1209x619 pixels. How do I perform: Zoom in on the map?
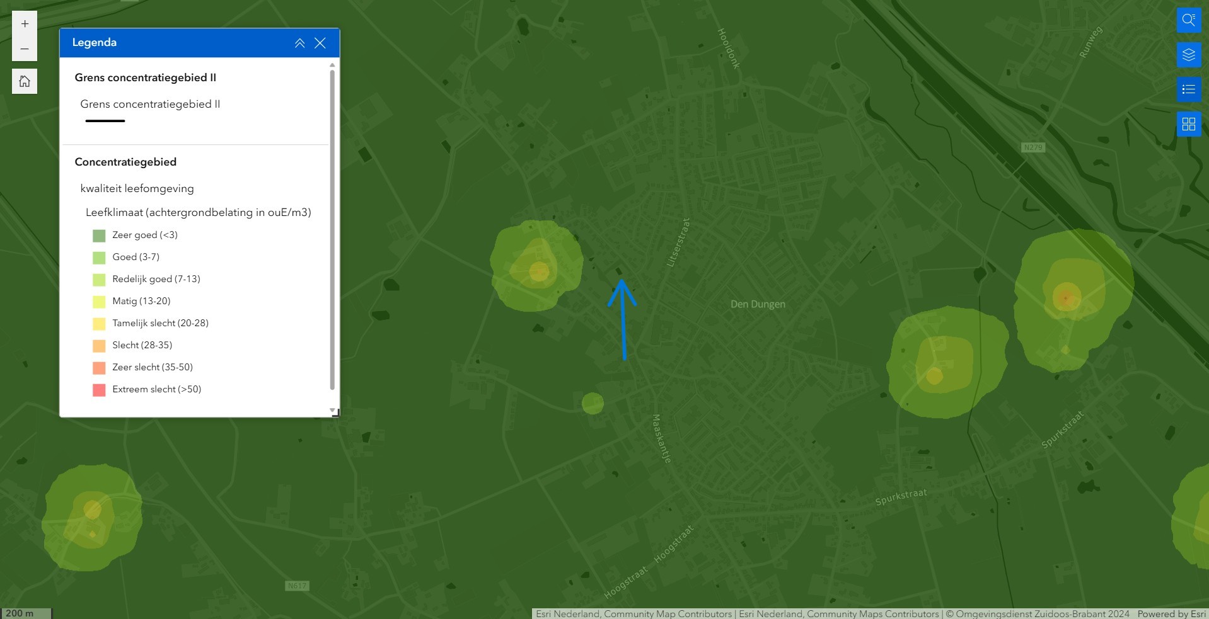coord(25,24)
